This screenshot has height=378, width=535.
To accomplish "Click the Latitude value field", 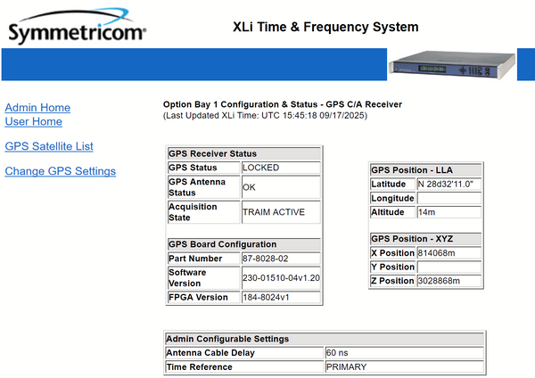I will (449, 184).
